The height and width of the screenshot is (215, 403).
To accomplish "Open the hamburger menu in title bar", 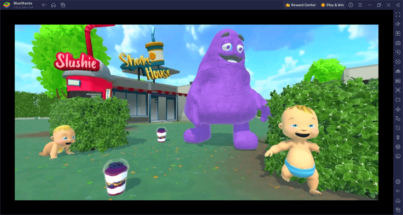I will (360, 5).
